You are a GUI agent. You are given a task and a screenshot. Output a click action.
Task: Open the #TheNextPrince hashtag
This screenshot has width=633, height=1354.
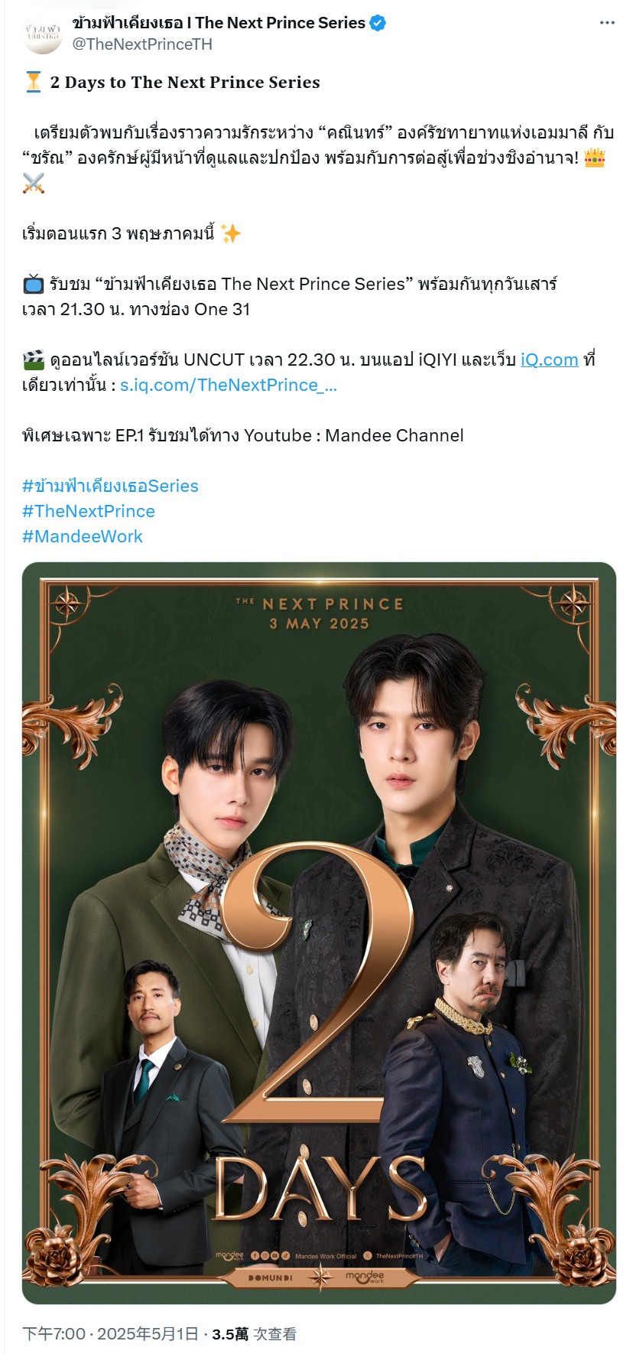(x=89, y=511)
